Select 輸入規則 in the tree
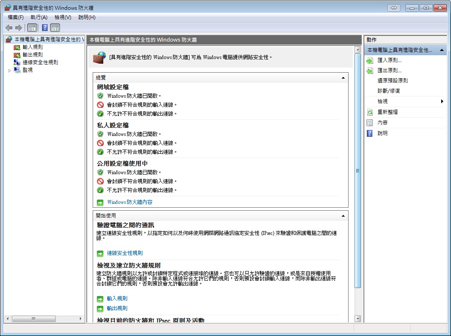This screenshot has width=451, height=336. pos(33,47)
